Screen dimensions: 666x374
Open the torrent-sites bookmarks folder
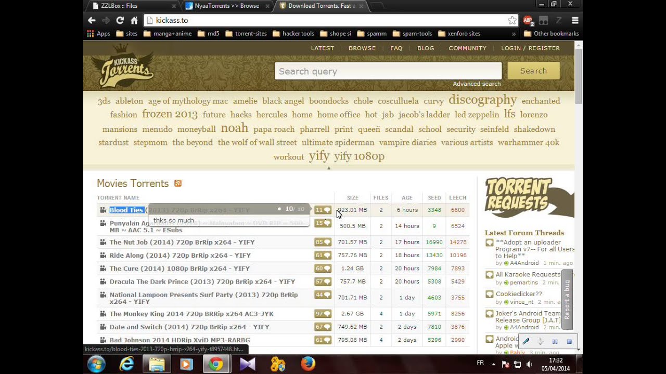pos(246,34)
